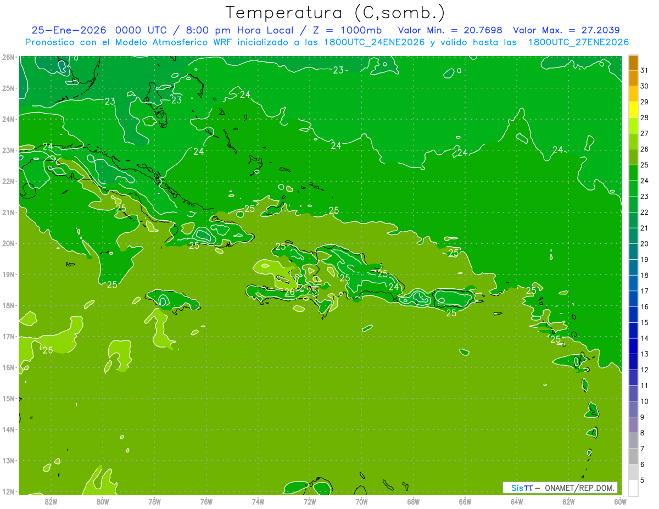Click the '68W' longitude label
Image resolution: width=659 pixels, height=509 pixels.
click(x=413, y=501)
